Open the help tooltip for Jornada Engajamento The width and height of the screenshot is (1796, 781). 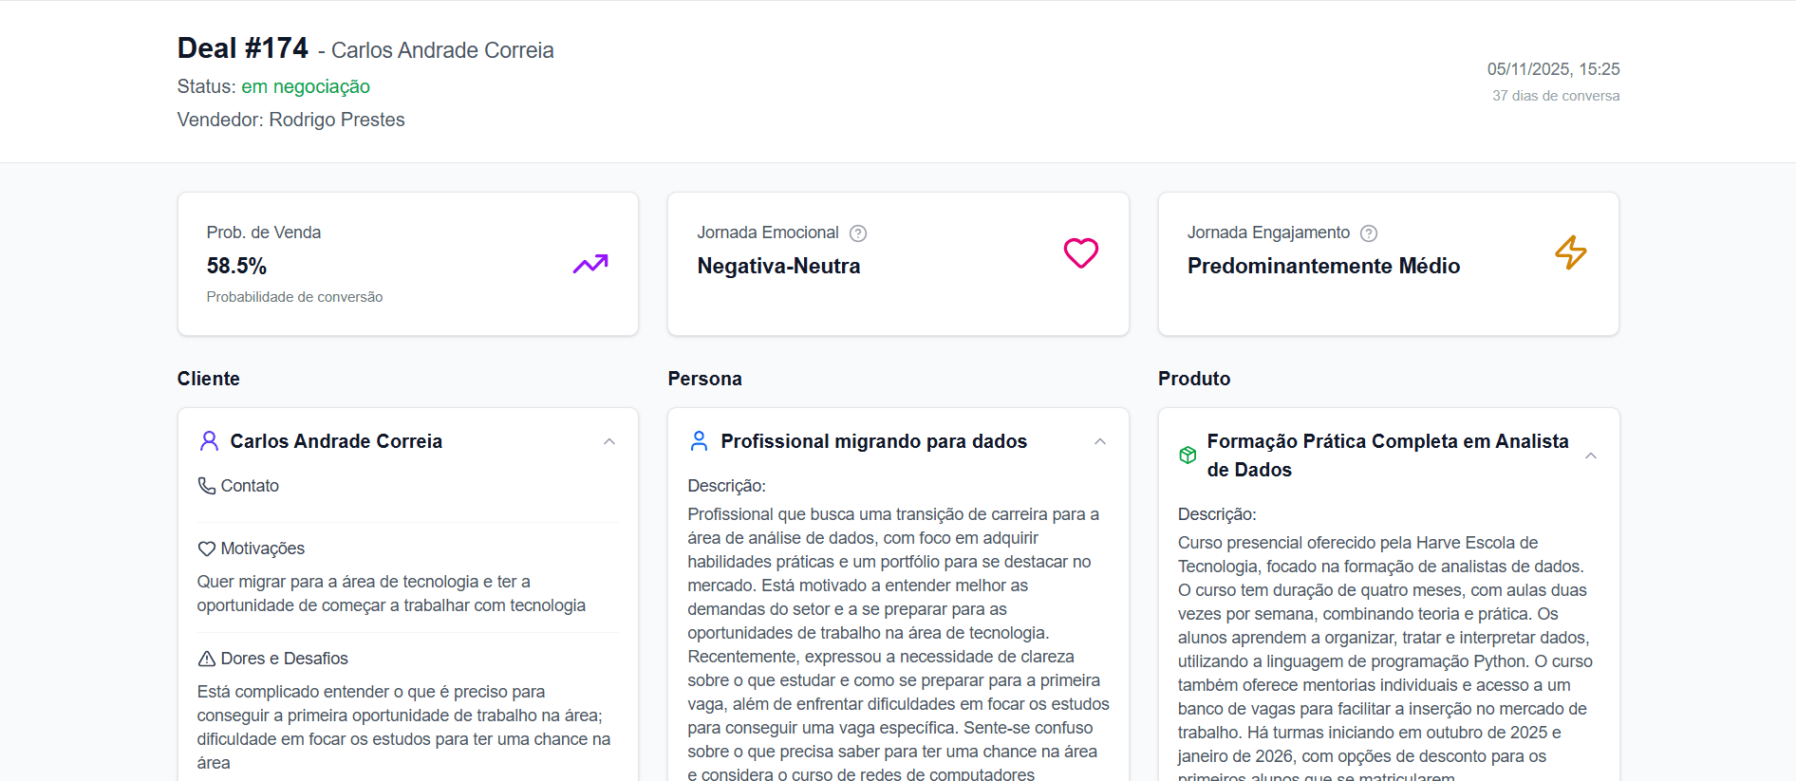pyautogui.click(x=1368, y=232)
